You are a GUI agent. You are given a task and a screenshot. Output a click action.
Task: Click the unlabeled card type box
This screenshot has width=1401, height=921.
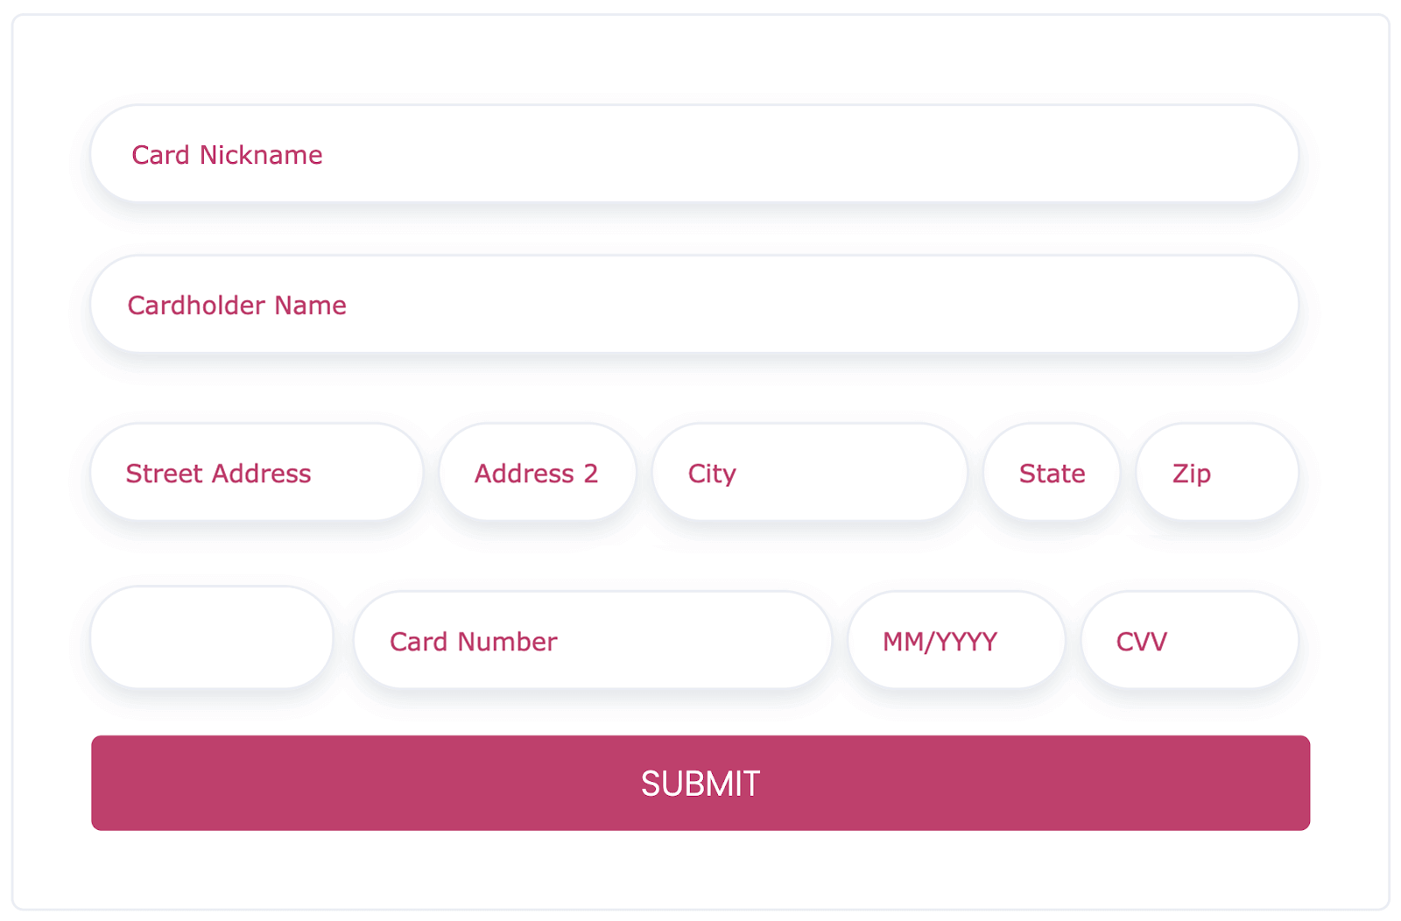pyautogui.click(x=212, y=637)
